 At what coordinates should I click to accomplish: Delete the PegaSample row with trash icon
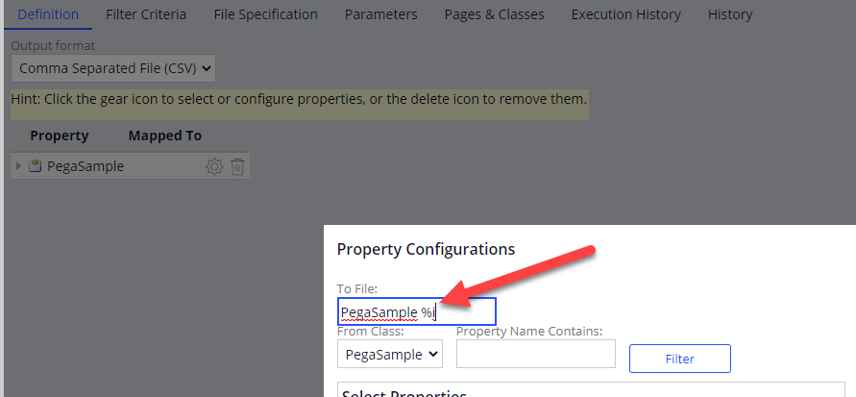237,166
